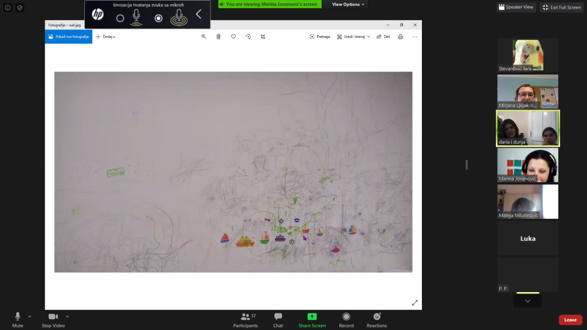The height and width of the screenshot is (330, 587).
Task: Open the three-dots more options menu
Action: pos(414,37)
